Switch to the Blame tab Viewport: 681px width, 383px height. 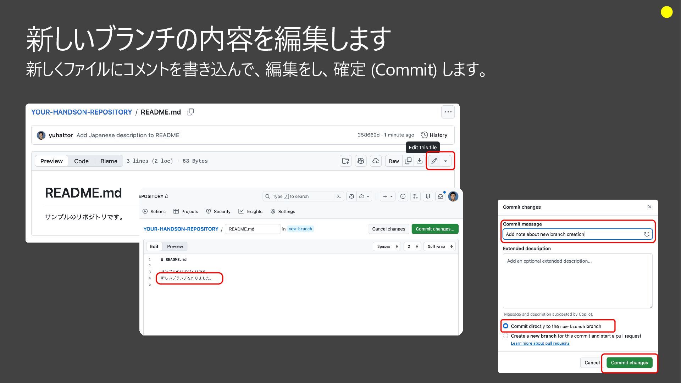point(109,161)
